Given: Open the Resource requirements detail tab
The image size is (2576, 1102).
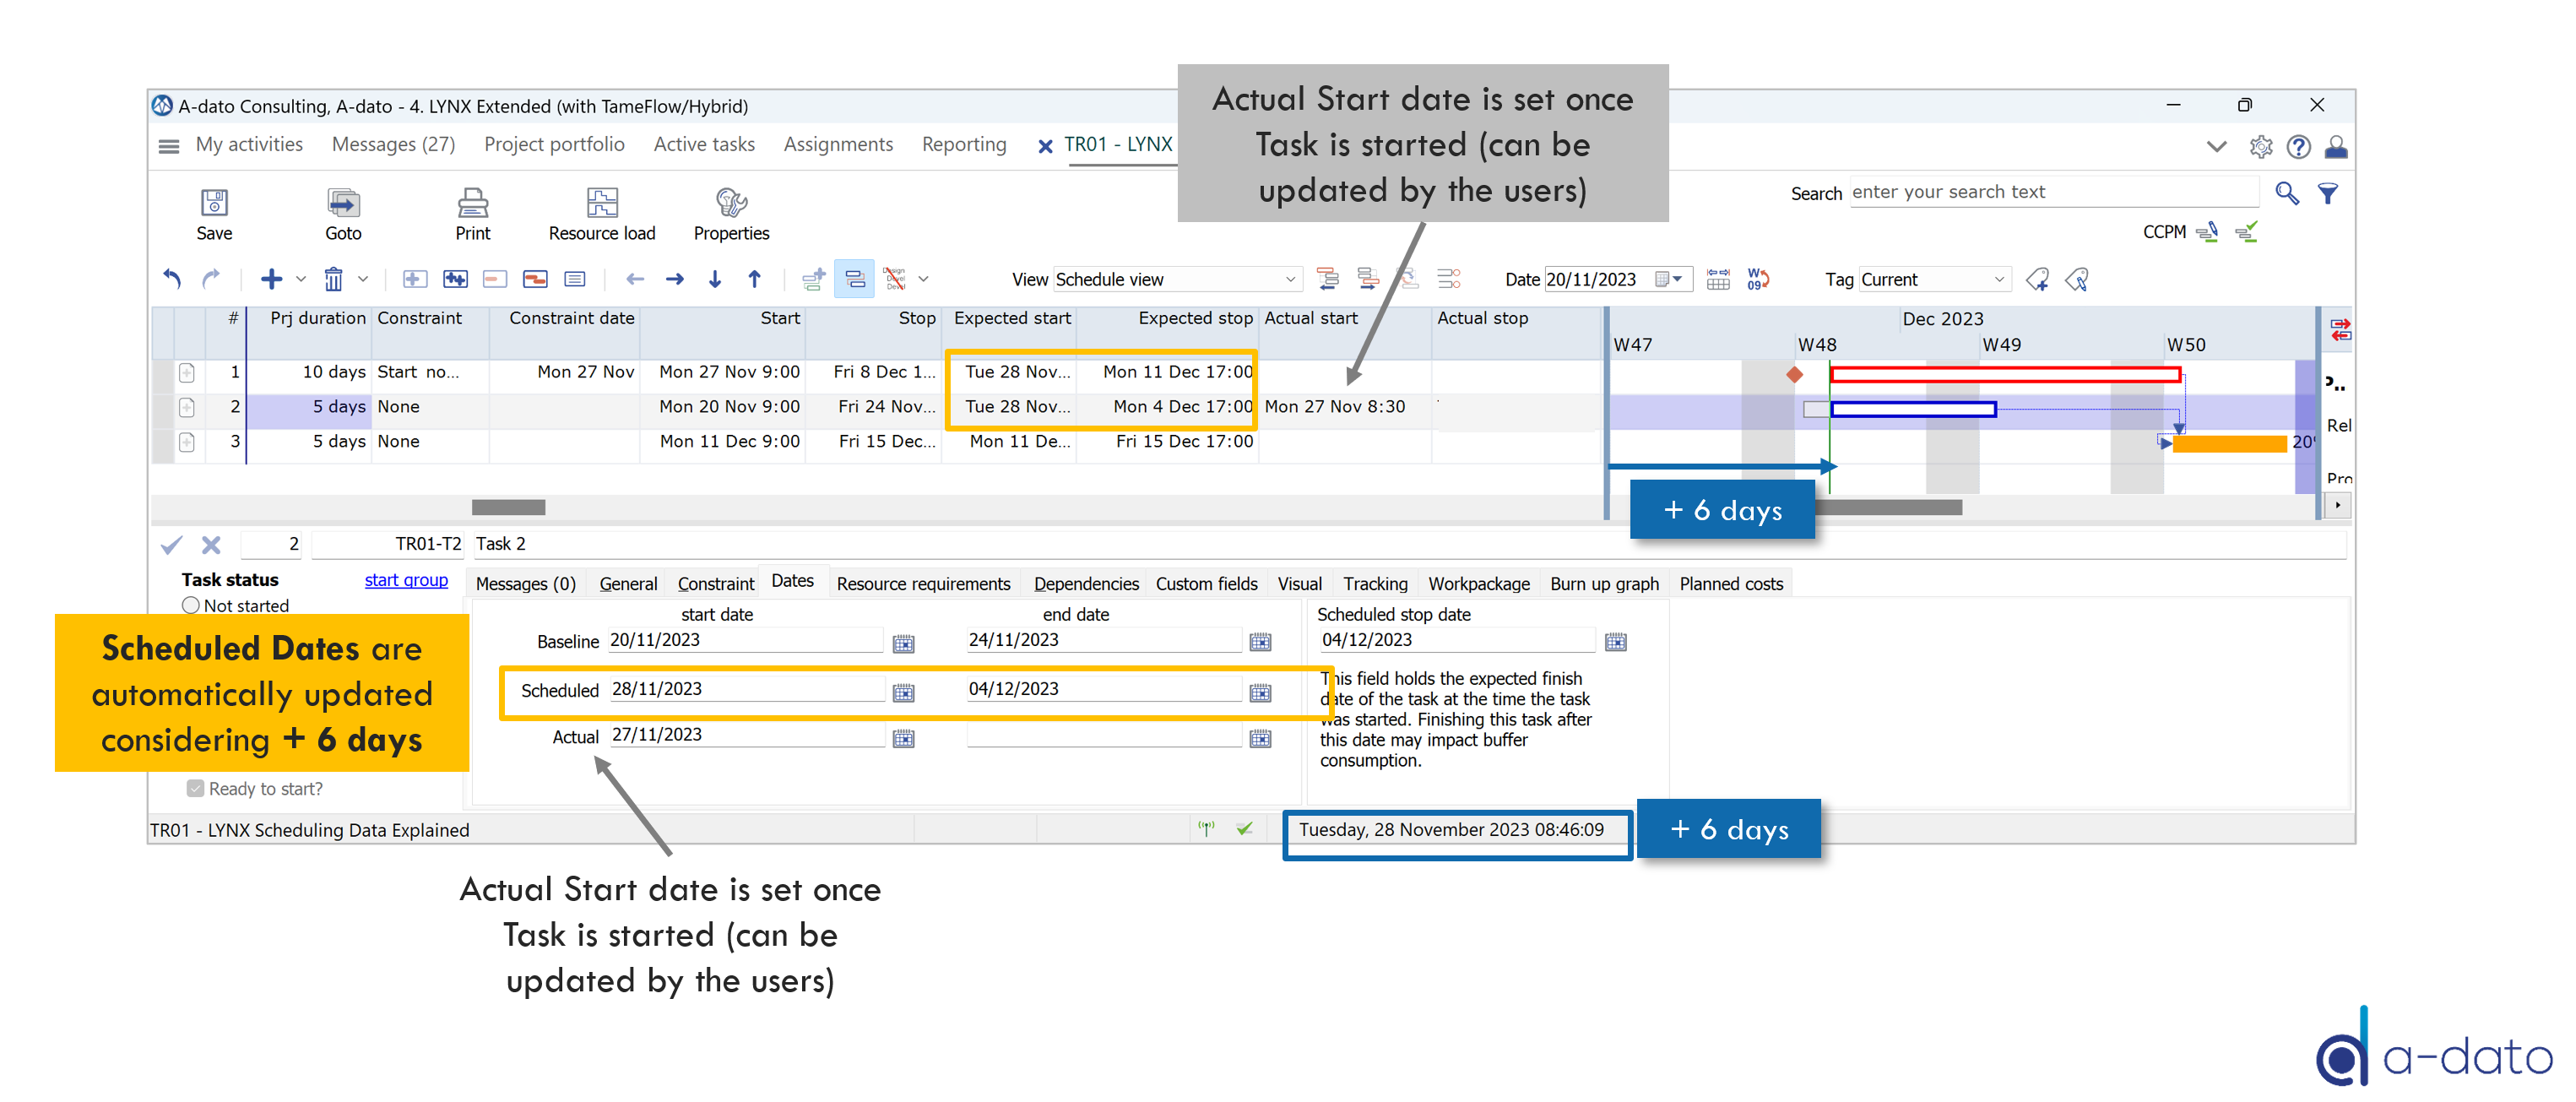Looking at the screenshot, I should coord(923,584).
